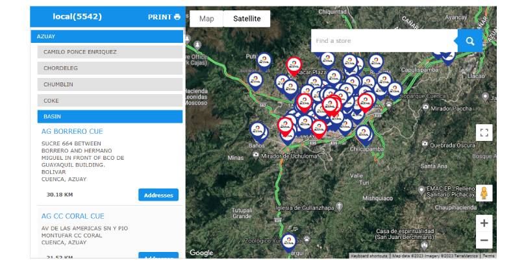The width and height of the screenshot is (526, 263).
Task: Collapse the AZUAY province section
Action: coord(107,36)
